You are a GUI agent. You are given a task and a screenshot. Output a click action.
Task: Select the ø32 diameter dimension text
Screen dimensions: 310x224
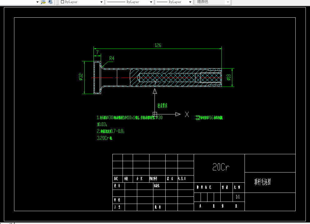(81, 77)
